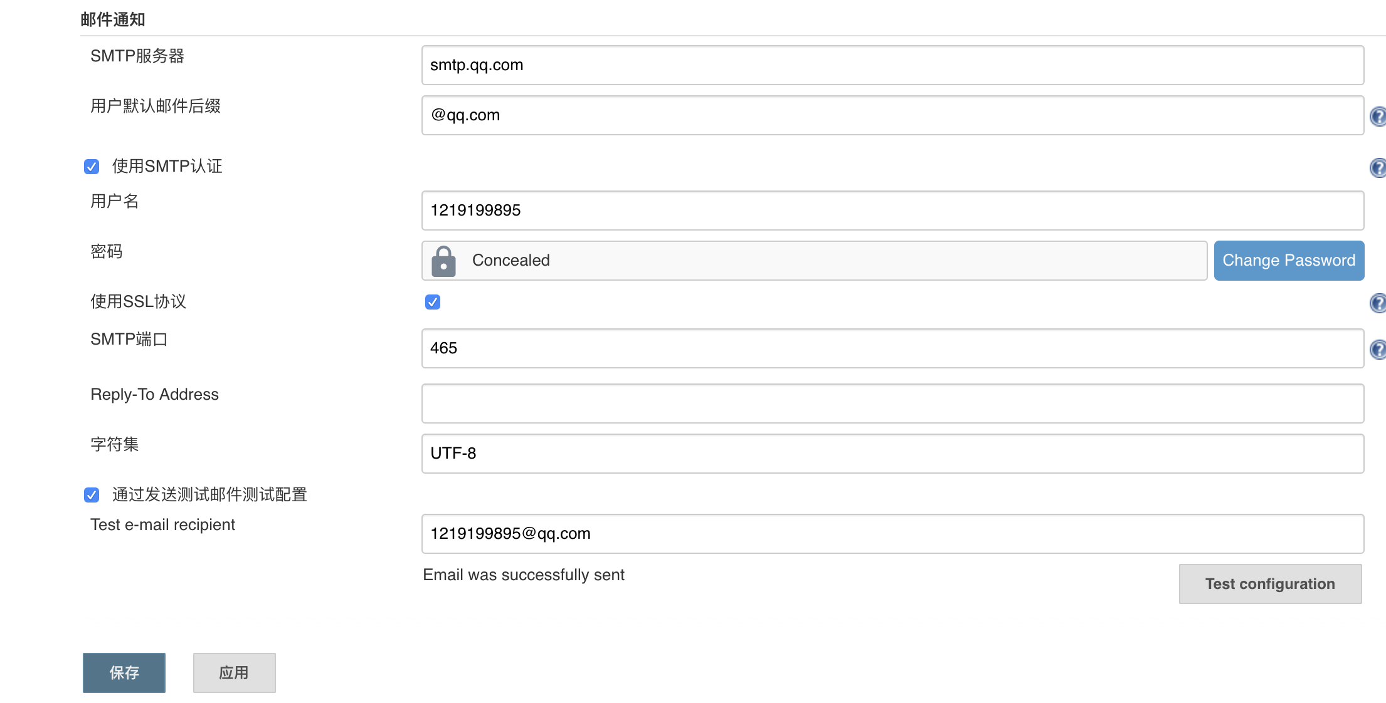The image size is (1386, 703).
Task: Focus the 字符集 field showing UTF-8
Action: [x=892, y=454]
